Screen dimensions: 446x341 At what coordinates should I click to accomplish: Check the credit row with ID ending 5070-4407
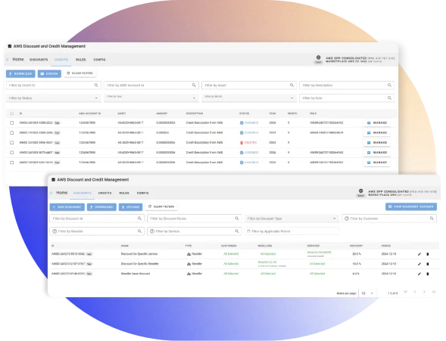[x=11, y=153]
